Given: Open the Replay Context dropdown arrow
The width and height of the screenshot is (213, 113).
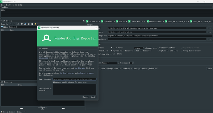Looking at the screenshot, I should click(x=25, y=112).
